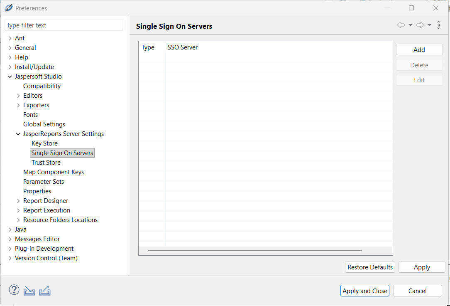450x306 pixels.
Task: Select Key Store in the tree
Action: coord(44,143)
